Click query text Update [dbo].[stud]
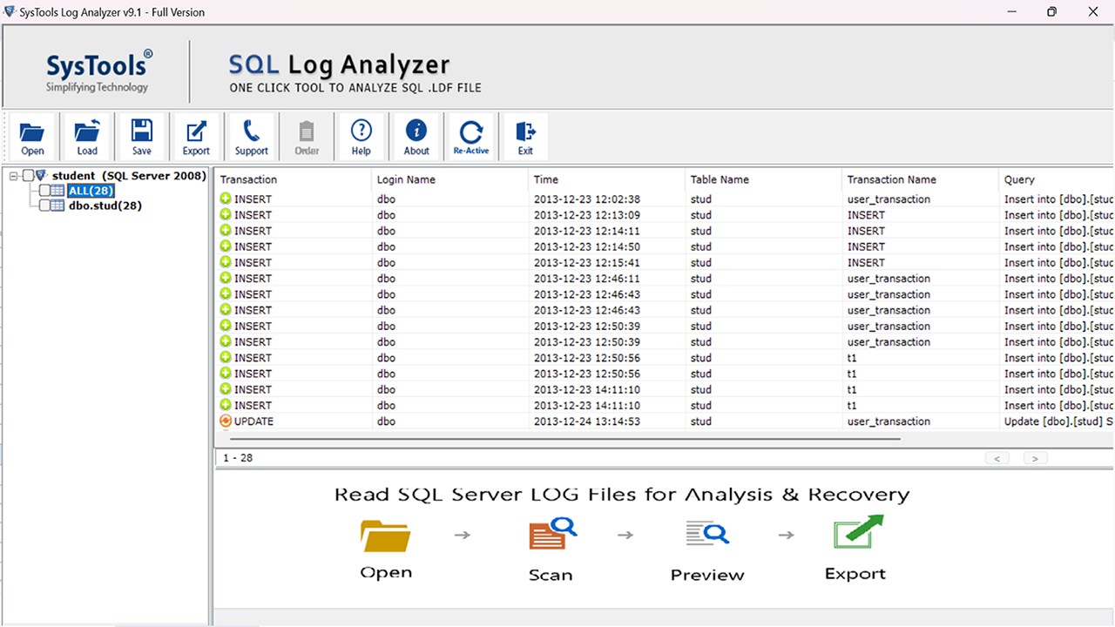The width and height of the screenshot is (1115, 627). point(1058,421)
